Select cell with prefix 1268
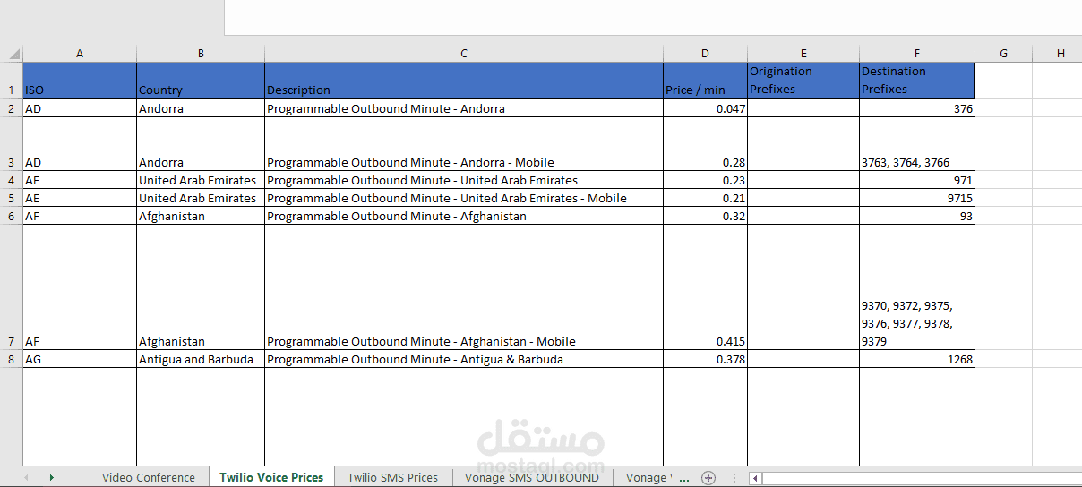Image resolution: width=1082 pixels, height=487 pixels. coord(917,359)
